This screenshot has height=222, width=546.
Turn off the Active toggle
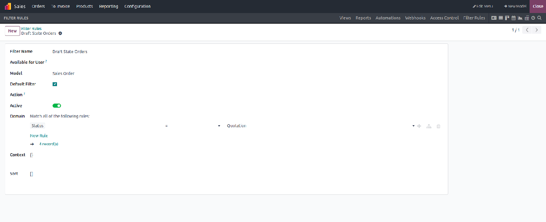click(x=57, y=106)
